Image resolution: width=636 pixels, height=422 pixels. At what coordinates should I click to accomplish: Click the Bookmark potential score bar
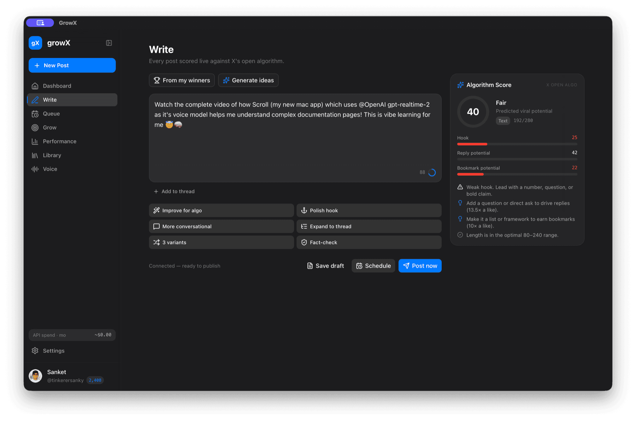tap(517, 174)
